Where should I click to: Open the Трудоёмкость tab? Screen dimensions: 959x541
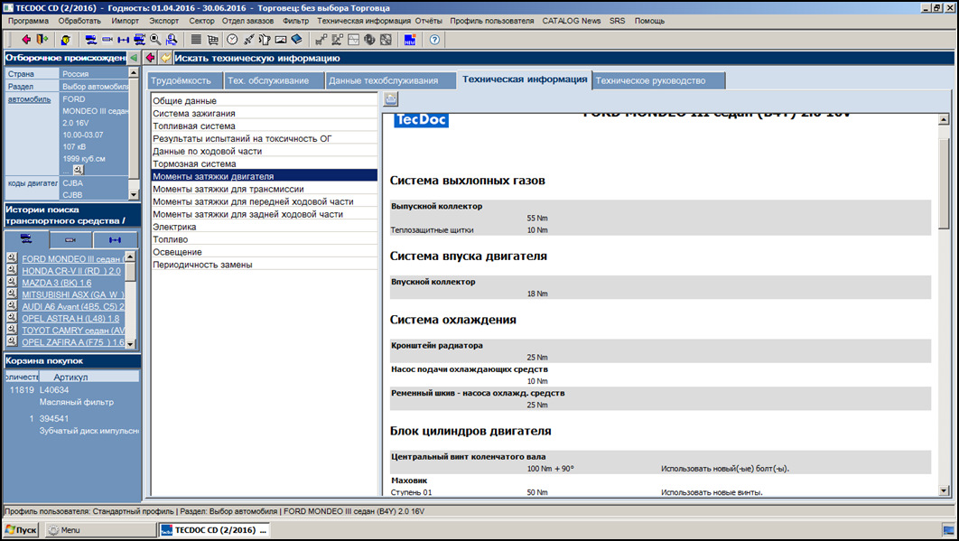184,80
